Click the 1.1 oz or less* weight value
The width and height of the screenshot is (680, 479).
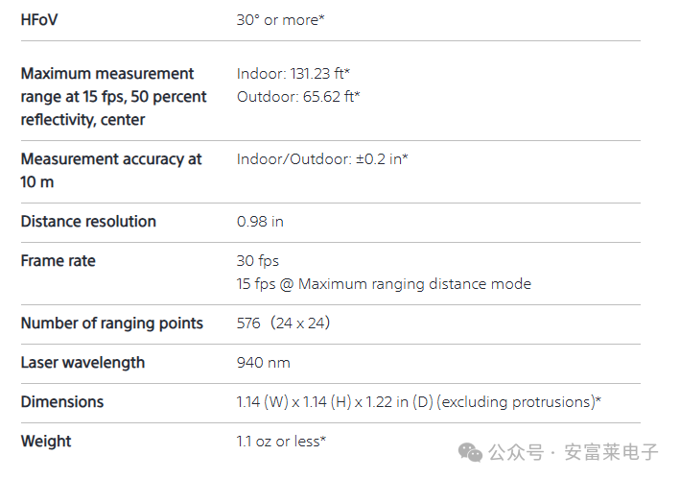click(x=281, y=441)
